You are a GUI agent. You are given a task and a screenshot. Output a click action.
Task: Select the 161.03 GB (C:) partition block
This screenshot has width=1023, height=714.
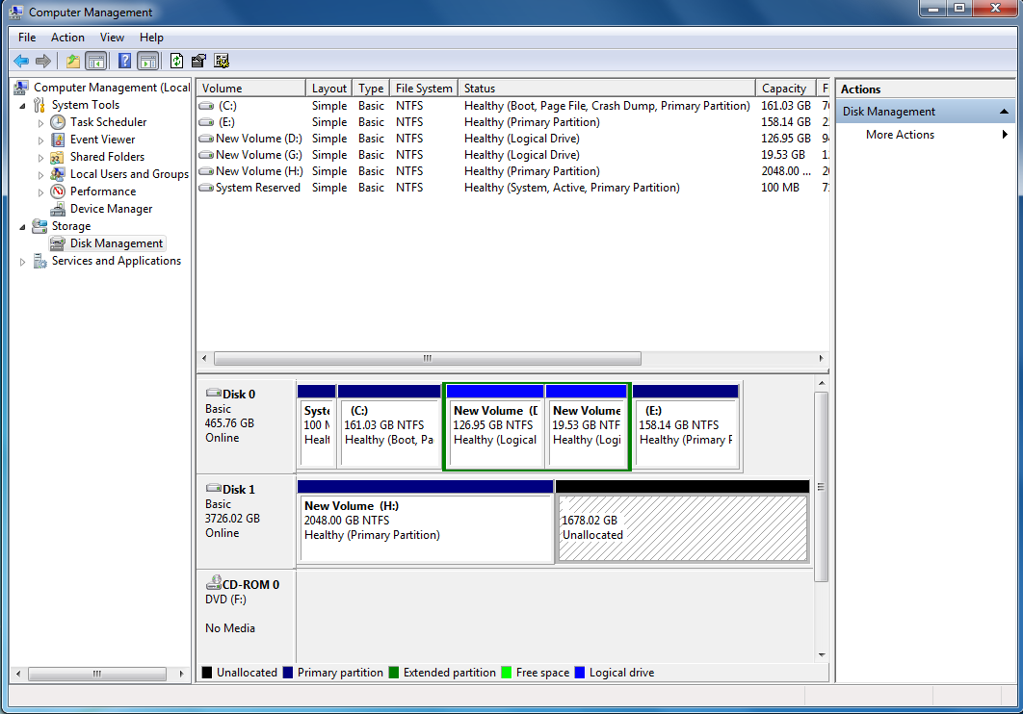389,426
